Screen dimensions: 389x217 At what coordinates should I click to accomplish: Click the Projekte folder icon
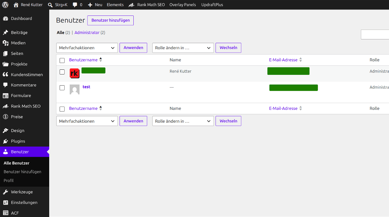click(x=5, y=64)
